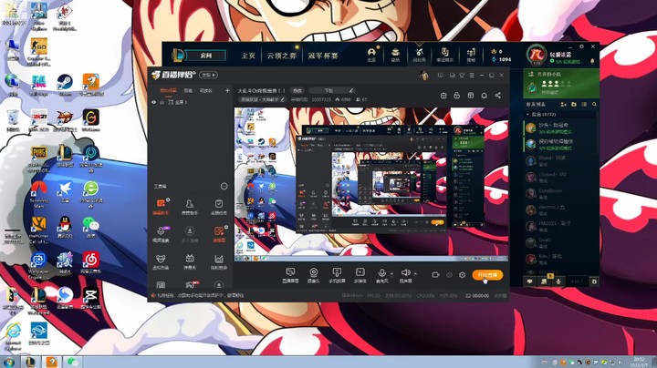This screenshot has width=657, height=368.
Task: Open the profile icon in League client navbar
Action: pos(371,55)
